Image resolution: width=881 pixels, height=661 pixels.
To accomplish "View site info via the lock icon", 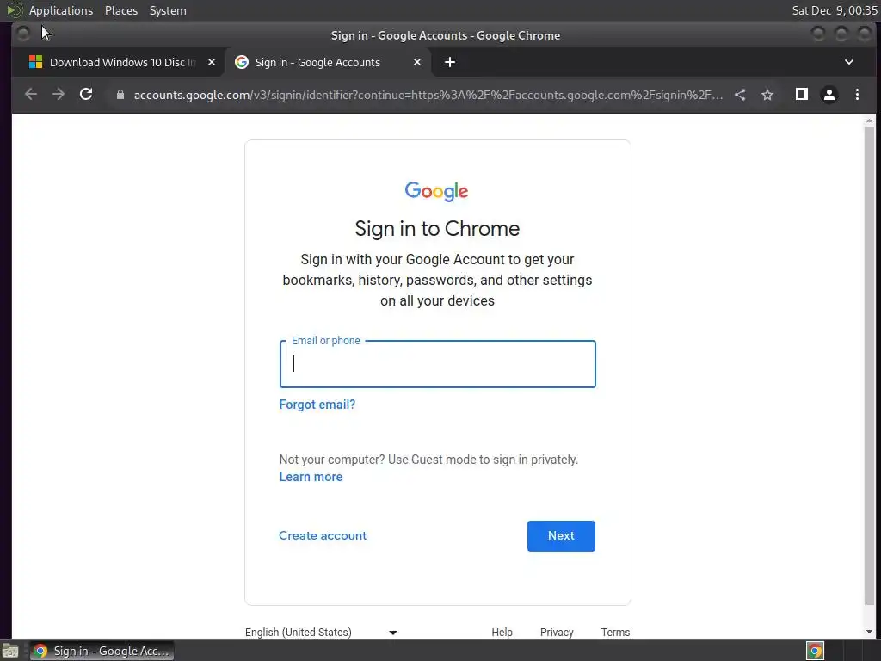I will point(120,95).
